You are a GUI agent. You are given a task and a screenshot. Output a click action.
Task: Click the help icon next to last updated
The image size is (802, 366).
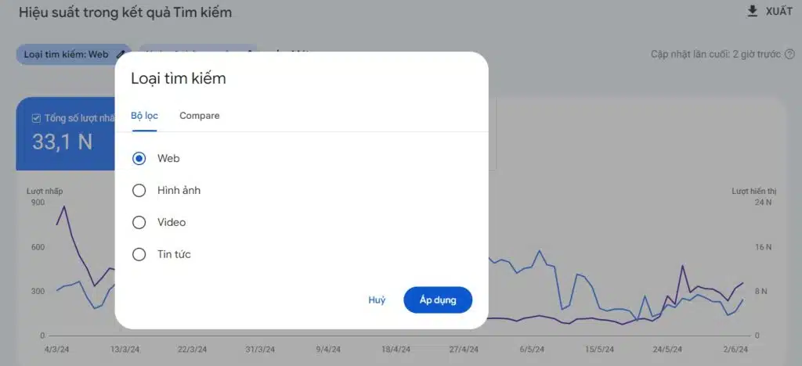[x=789, y=55]
